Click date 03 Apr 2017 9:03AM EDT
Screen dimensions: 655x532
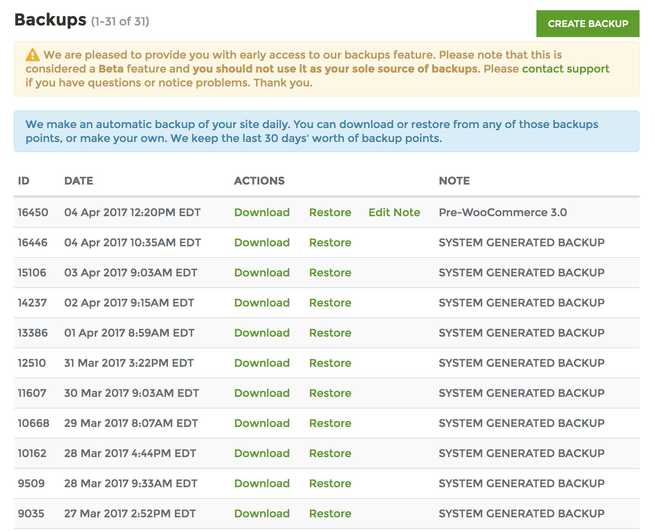point(131,273)
